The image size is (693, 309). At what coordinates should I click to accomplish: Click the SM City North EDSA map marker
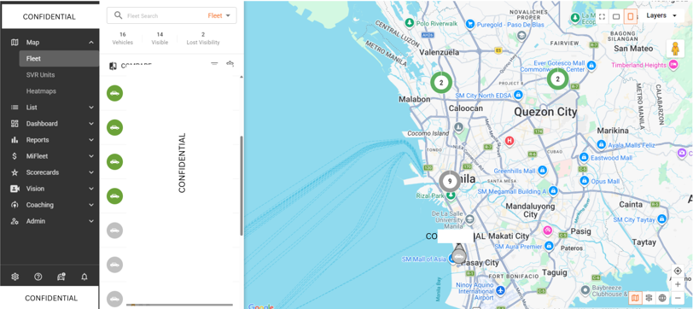coord(519,95)
